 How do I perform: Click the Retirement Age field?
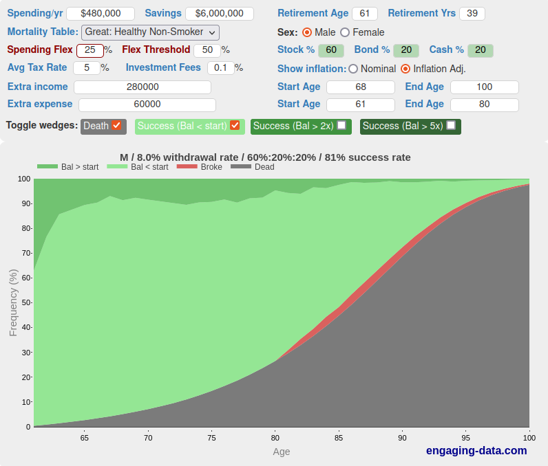point(364,14)
